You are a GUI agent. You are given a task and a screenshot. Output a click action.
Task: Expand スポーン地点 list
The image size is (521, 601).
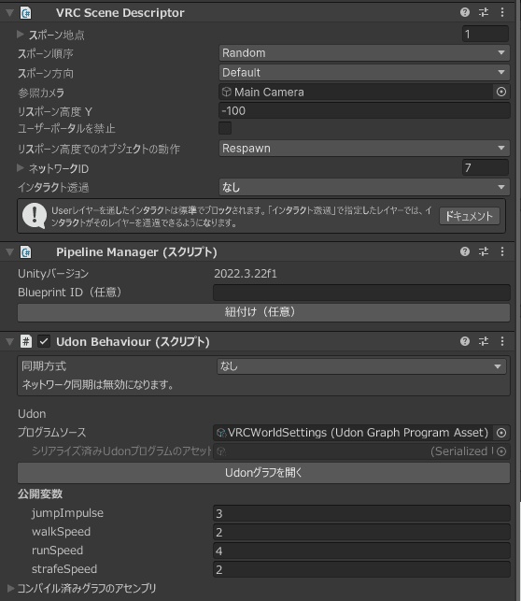[x=21, y=34]
